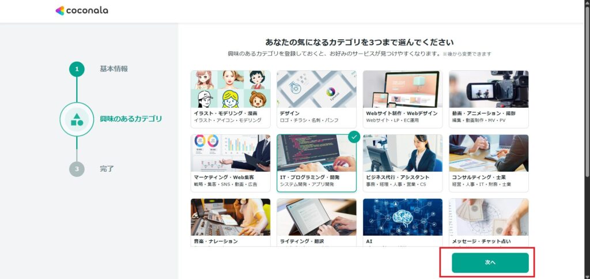Pick the ビジネス代行・アシスタント card
This screenshot has height=279, width=590.
(x=403, y=163)
